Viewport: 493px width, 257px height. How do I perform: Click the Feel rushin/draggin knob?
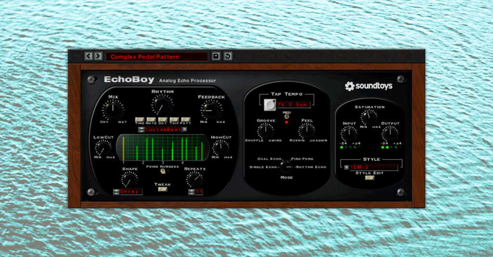(306, 131)
